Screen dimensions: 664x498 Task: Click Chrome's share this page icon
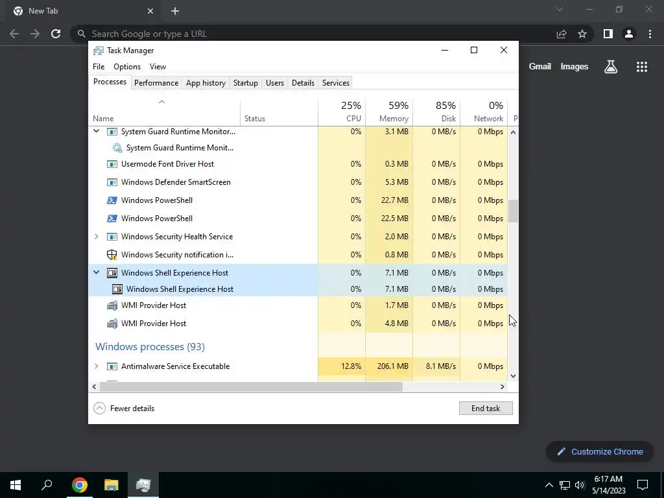pyautogui.click(x=562, y=34)
